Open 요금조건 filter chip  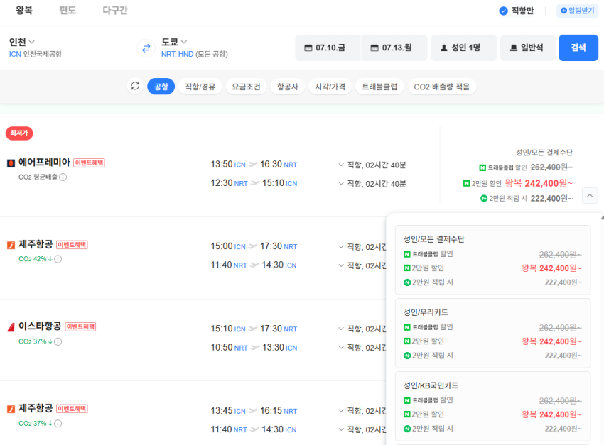(x=246, y=87)
